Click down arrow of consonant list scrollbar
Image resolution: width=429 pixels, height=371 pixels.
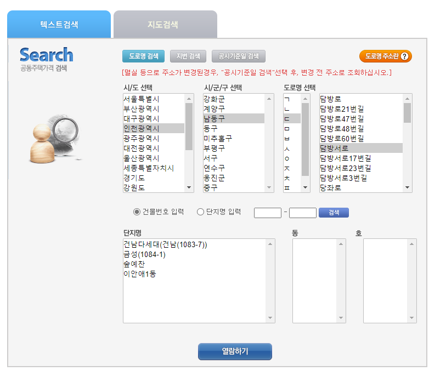point(306,187)
